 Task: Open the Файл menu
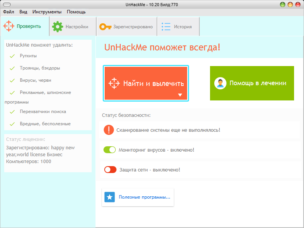8,12
